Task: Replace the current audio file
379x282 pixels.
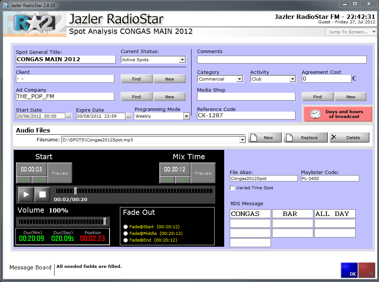Action: tap(306, 138)
